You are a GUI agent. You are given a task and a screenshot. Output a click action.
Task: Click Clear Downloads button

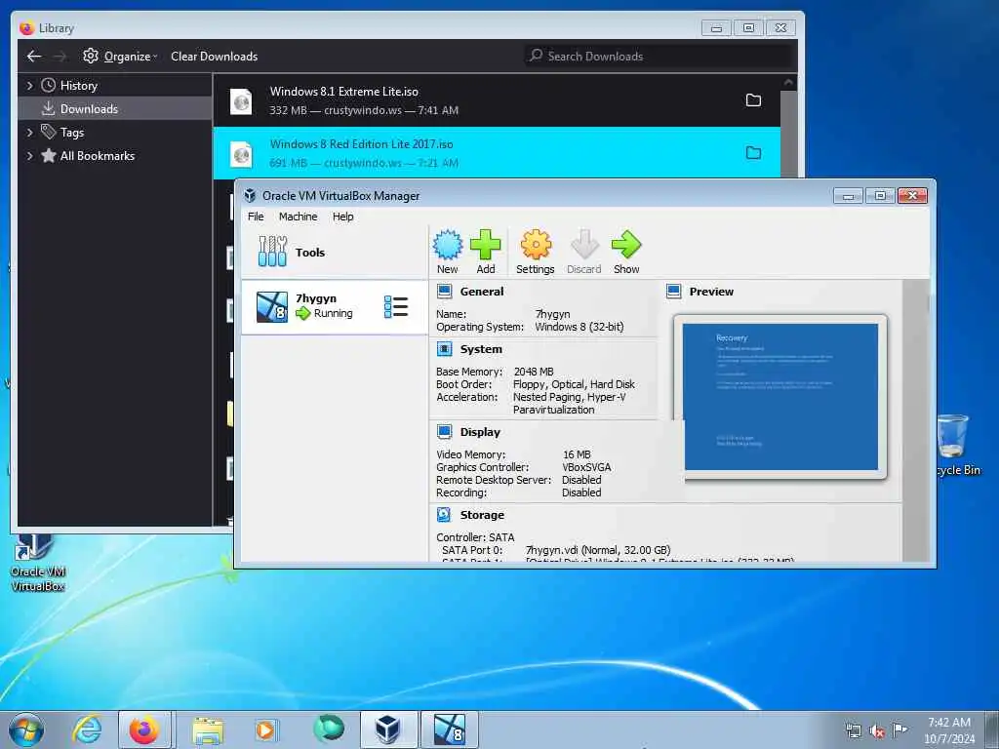coord(214,56)
